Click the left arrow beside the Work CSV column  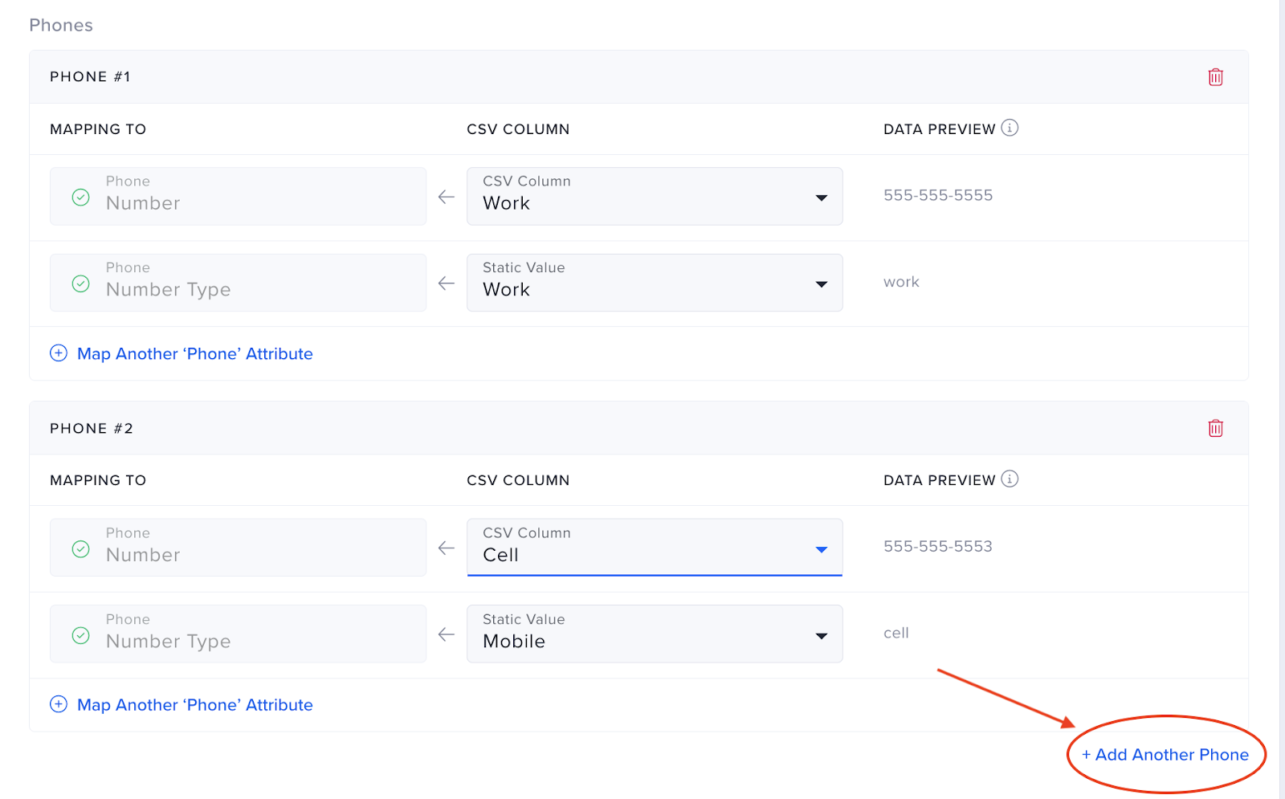[x=446, y=196]
